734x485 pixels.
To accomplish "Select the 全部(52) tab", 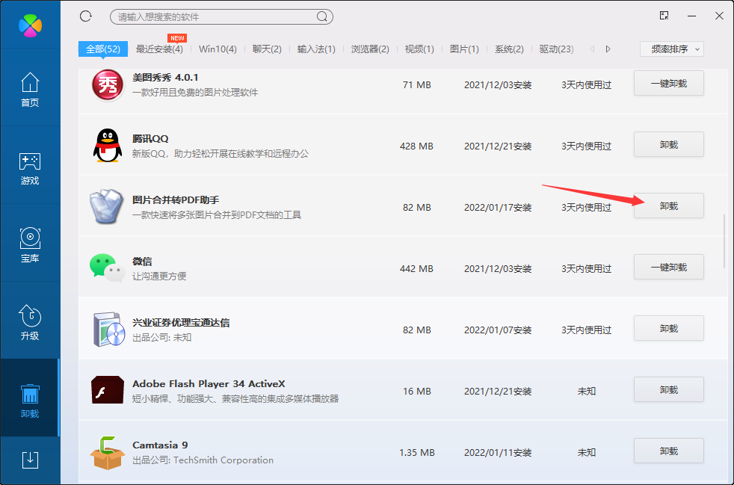I will click(103, 49).
